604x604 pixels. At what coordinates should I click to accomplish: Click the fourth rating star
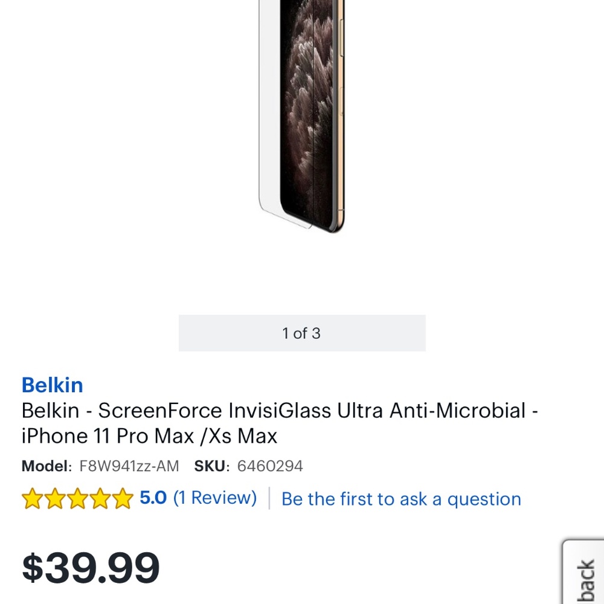pyautogui.click(x=100, y=500)
